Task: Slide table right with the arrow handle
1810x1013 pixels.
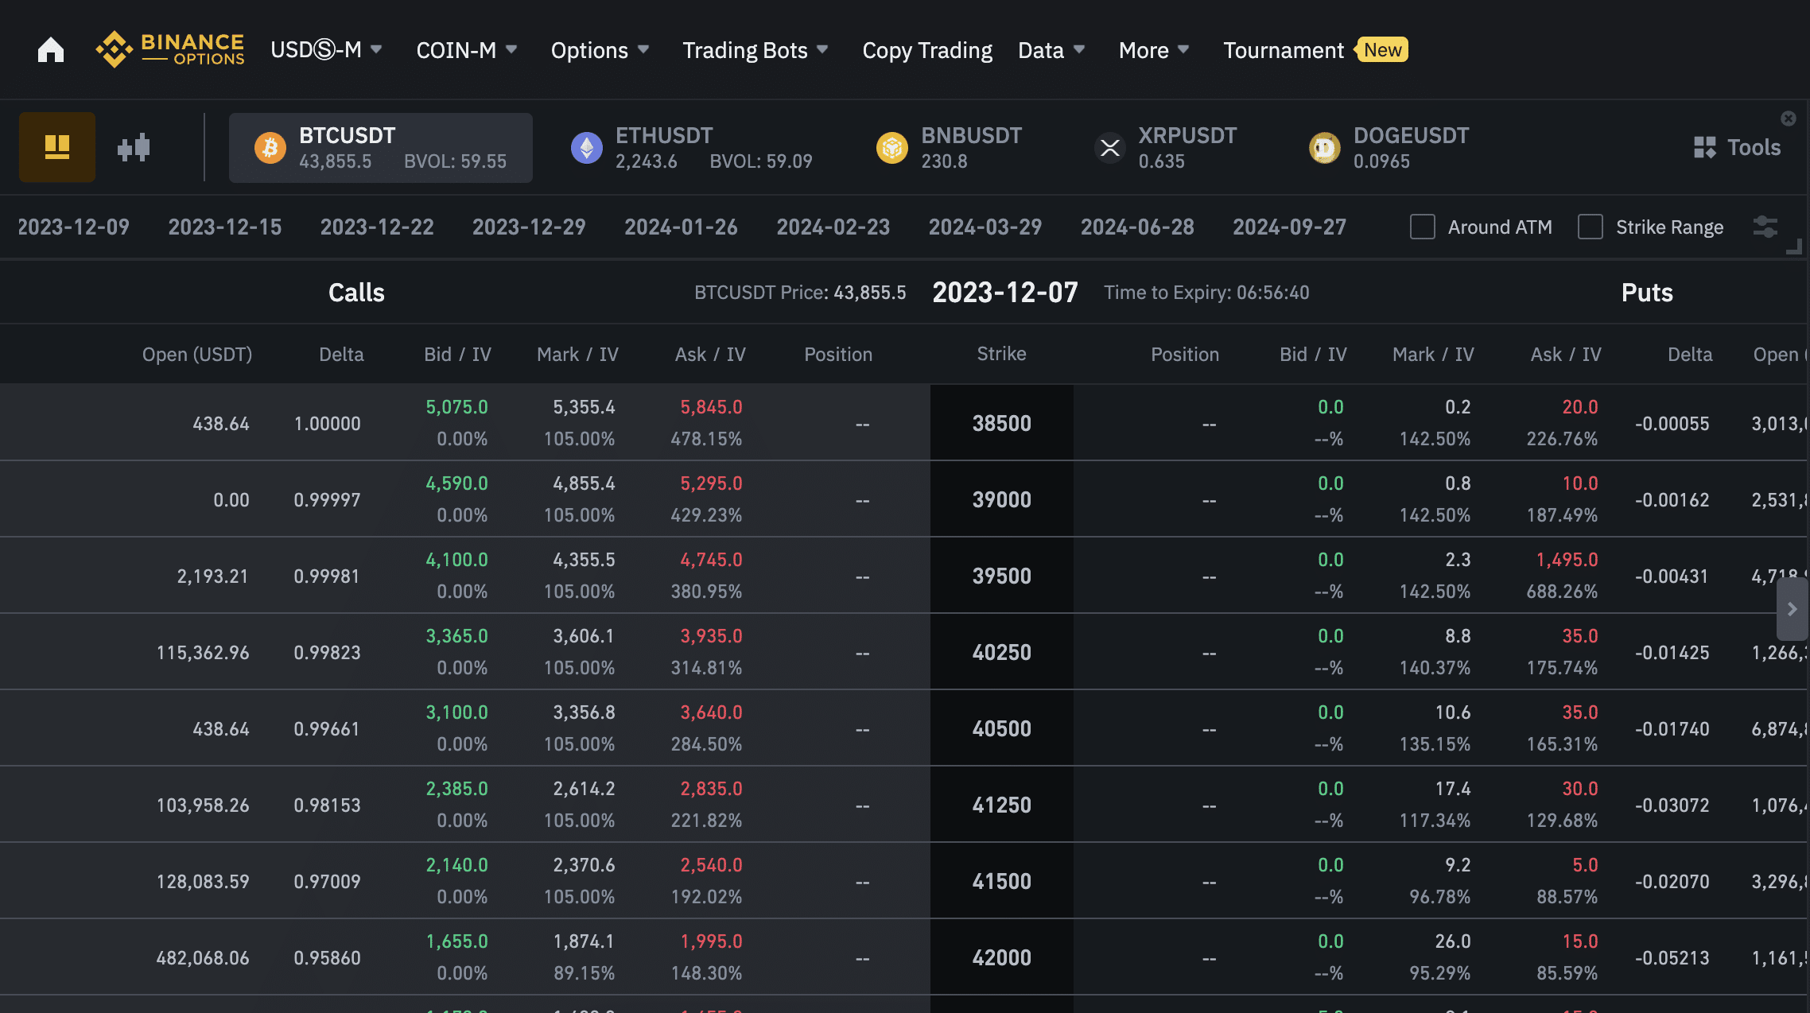Action: click(1793, 609)
